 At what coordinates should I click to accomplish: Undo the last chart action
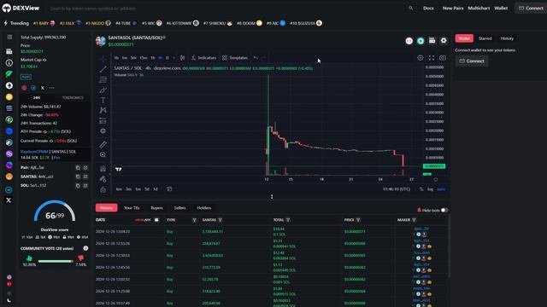coord(256,58)
